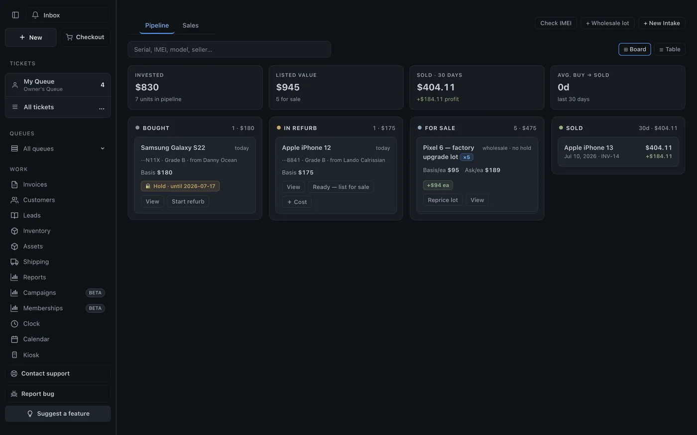Open Assets cube icon
697x435 pixels.
click(14, 246)
